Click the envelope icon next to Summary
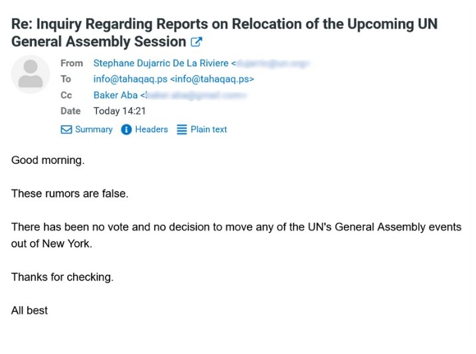 click(x=66, y=129)
